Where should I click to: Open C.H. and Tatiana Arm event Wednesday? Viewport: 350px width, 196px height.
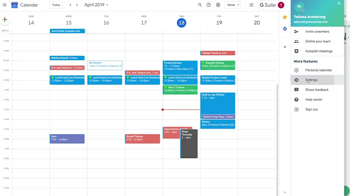coord(142,73)
